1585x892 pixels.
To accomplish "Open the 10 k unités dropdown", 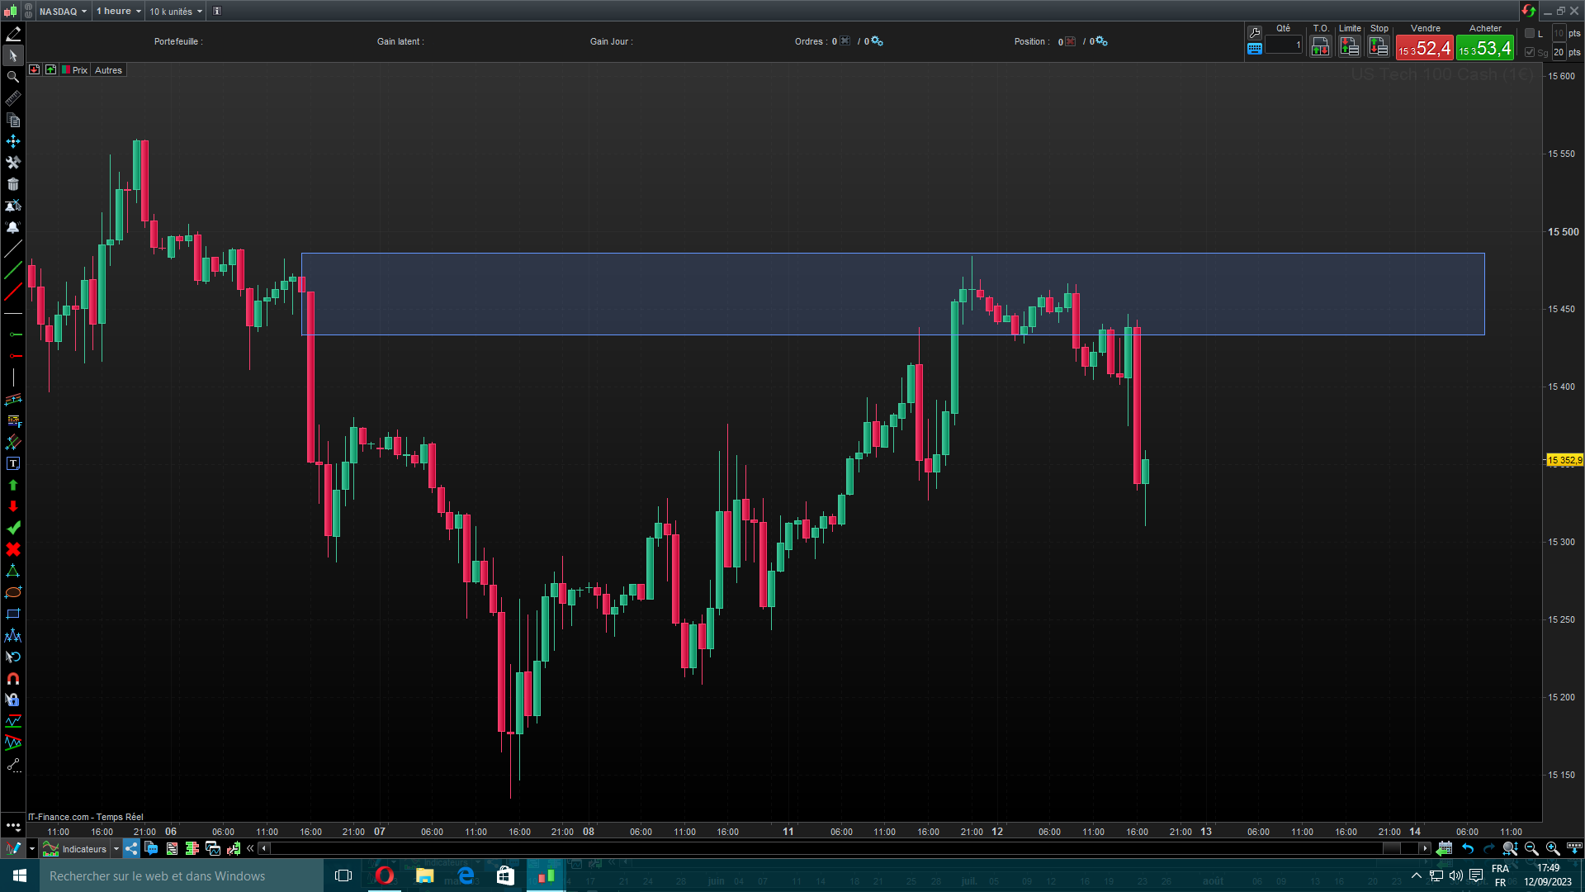I will 176,11.
